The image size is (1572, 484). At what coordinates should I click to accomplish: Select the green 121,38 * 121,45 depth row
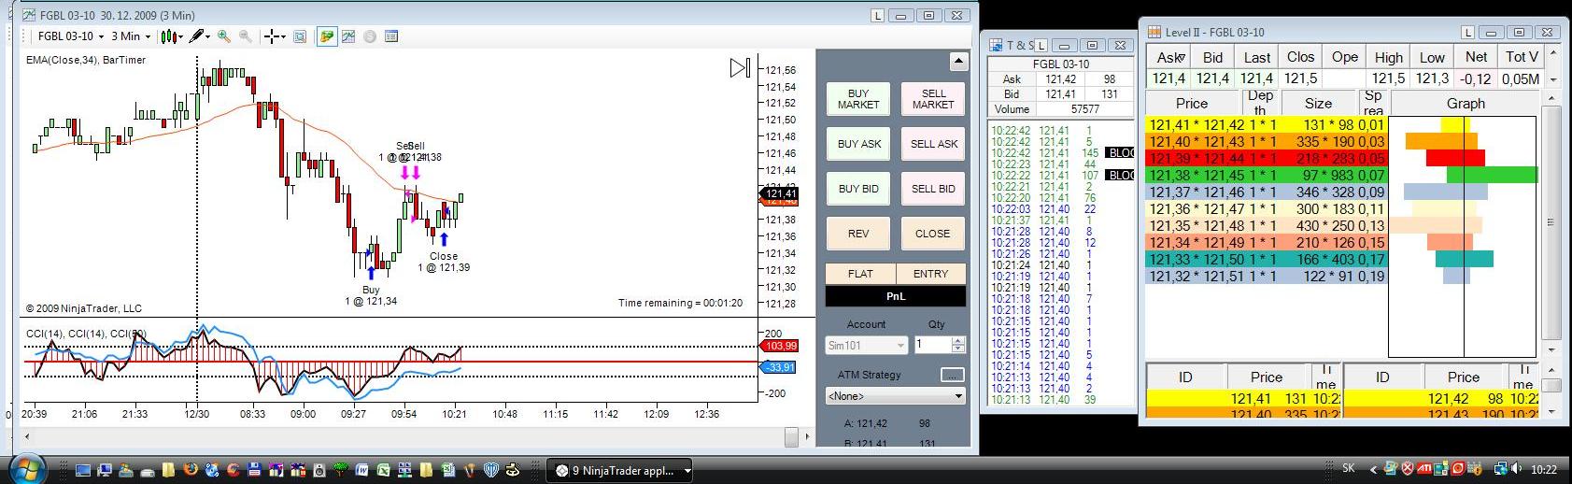tap(1267, 175)
